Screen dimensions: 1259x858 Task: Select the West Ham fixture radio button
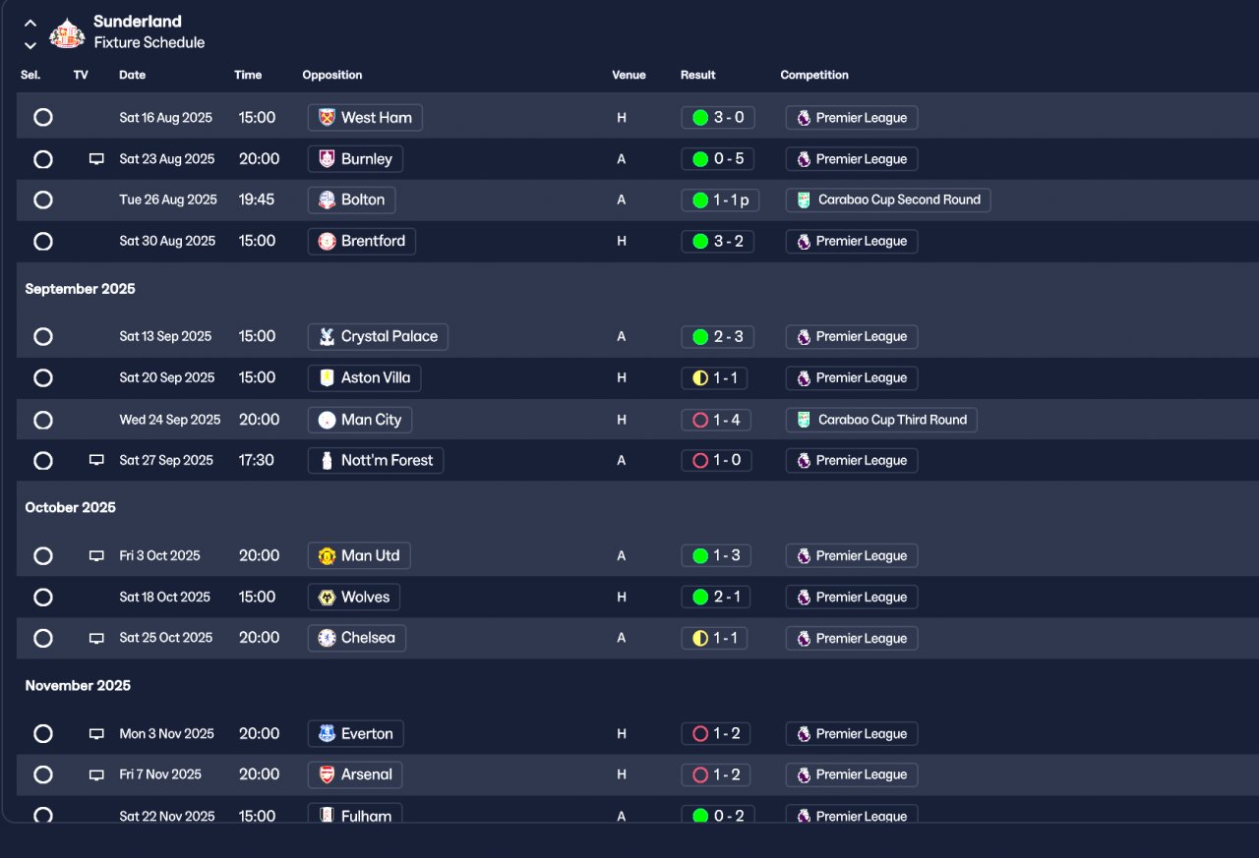(43, 118)
